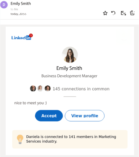Move email with the folder arrow icon
The width and height of the screenshot is (139, 157).
(123, 13)
